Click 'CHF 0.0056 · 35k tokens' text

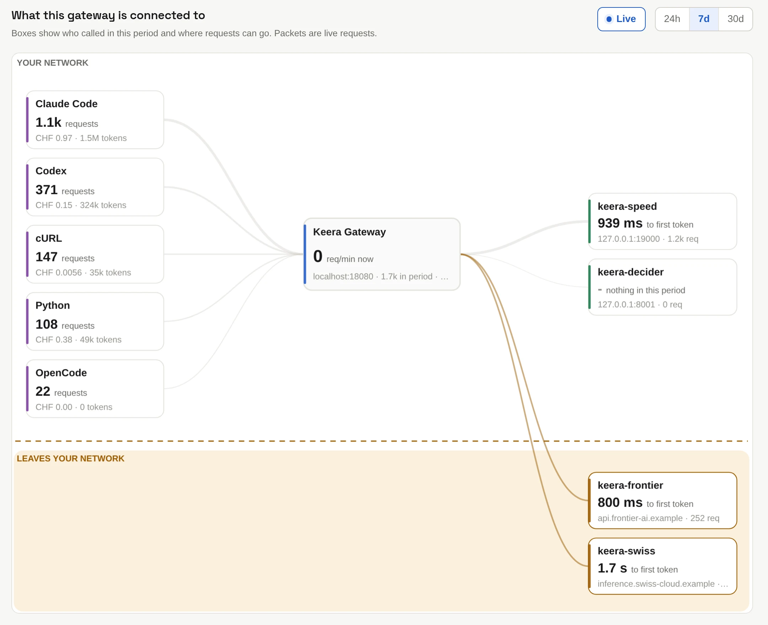(83, 272)
